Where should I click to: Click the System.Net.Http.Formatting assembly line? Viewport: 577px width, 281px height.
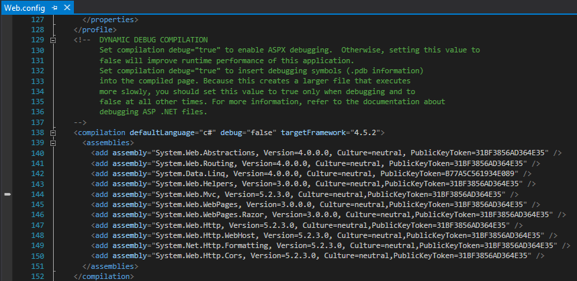[330, 245]
